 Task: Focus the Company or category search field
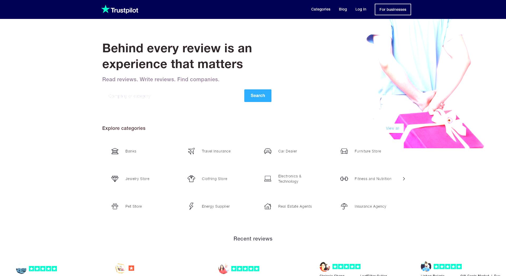coord(173,96)
